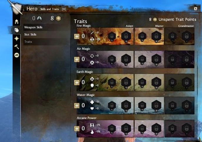Add a point to Air Magic
This screenshot has width=202, height=142.
coord(77,59)
